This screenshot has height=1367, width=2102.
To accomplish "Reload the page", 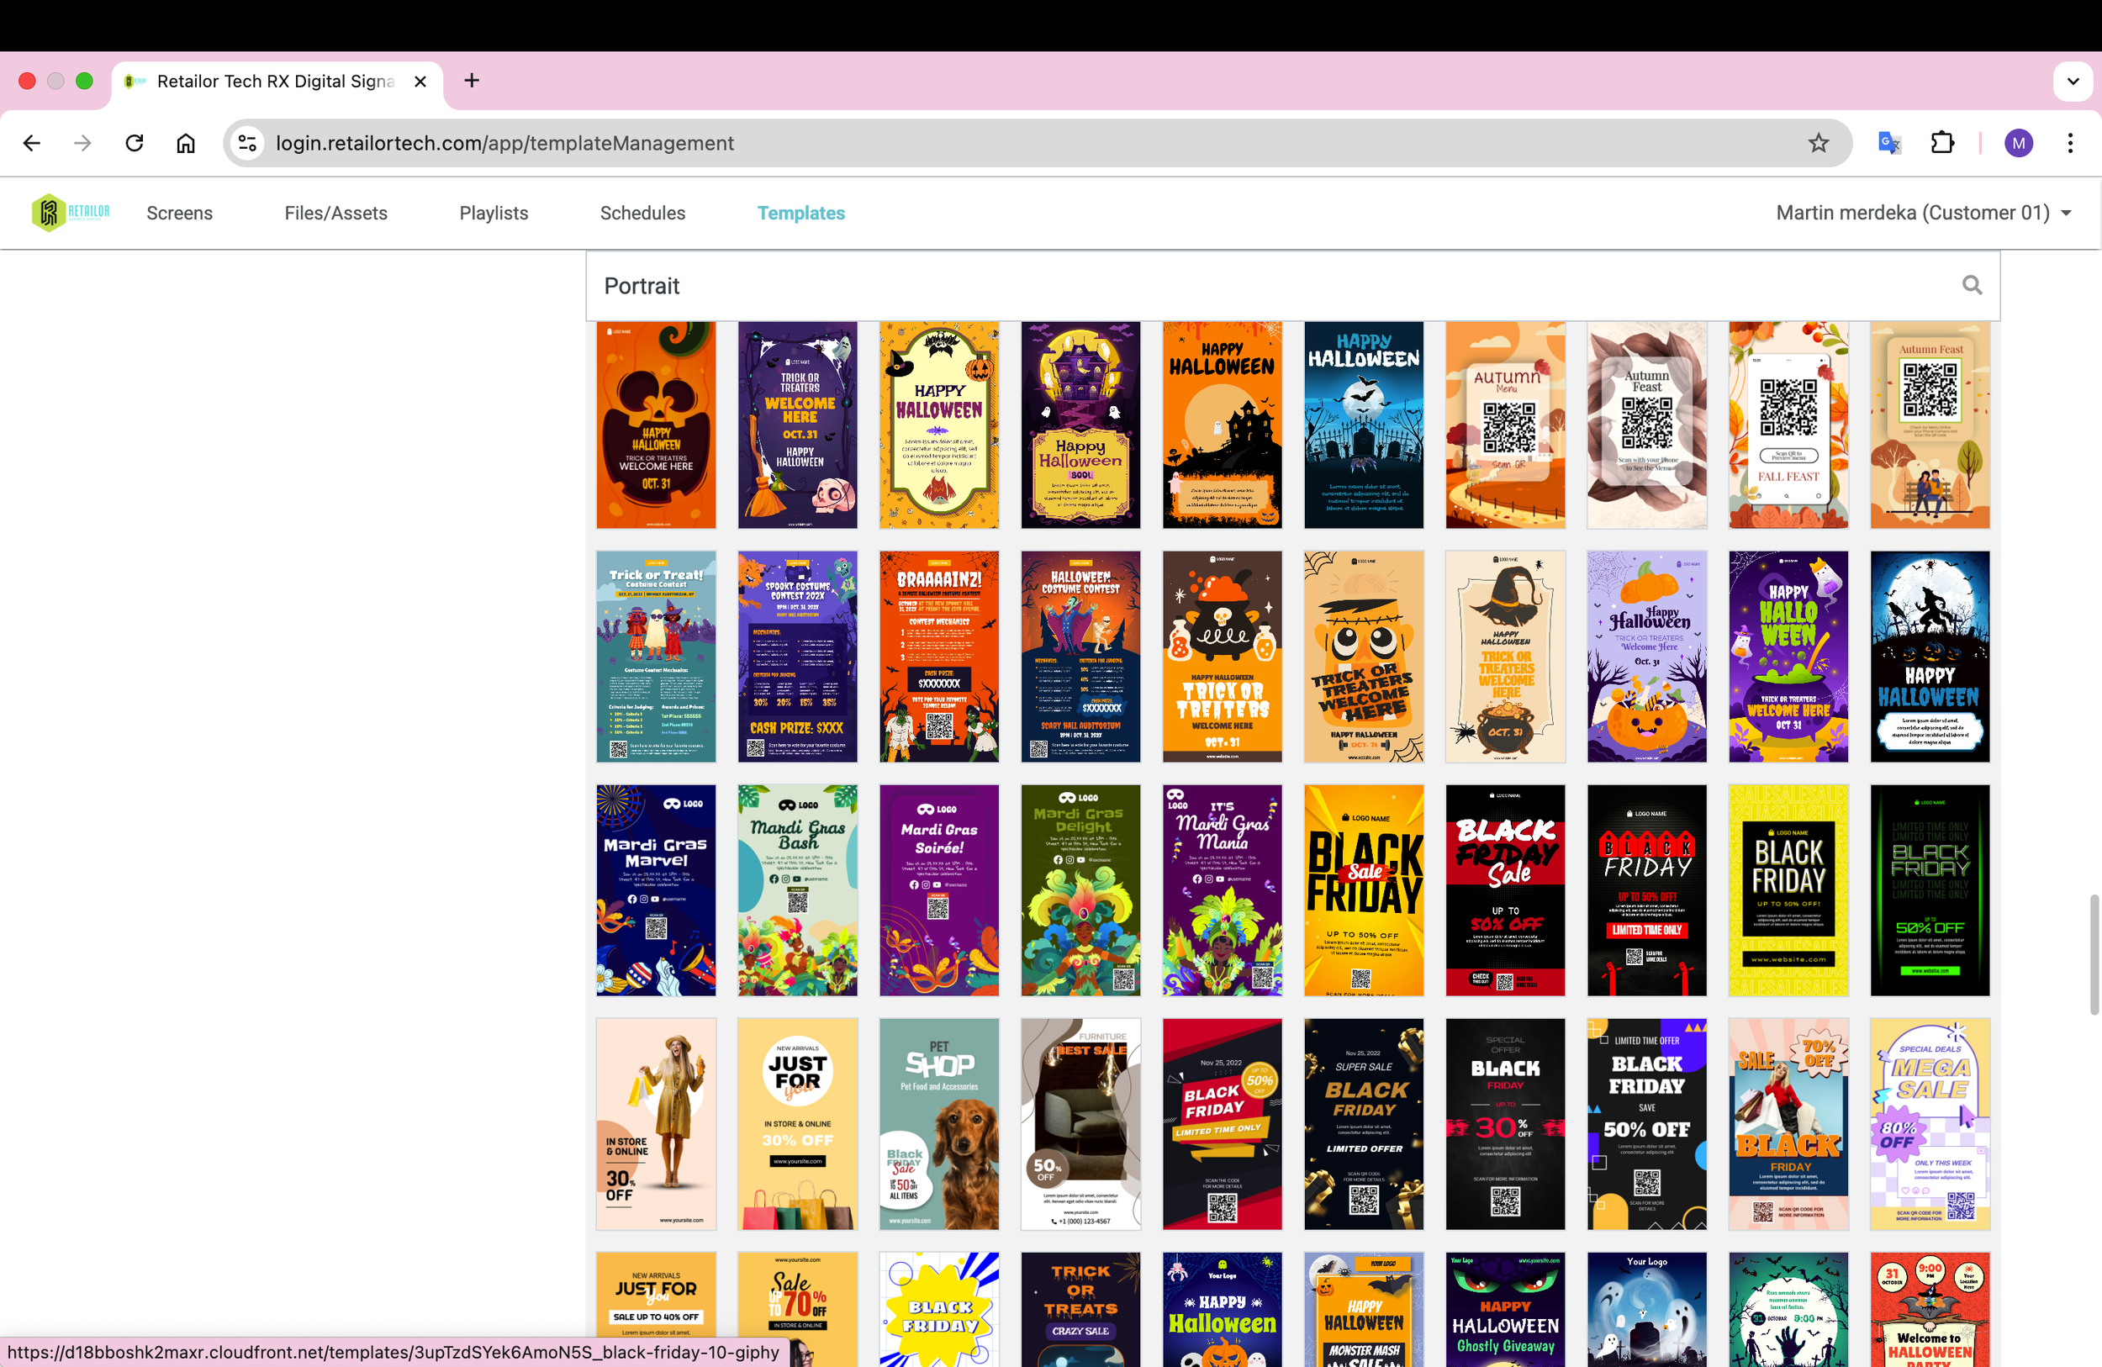I will [135, 142].
